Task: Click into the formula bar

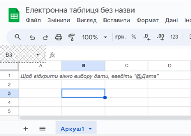Action: click(123, 55)
